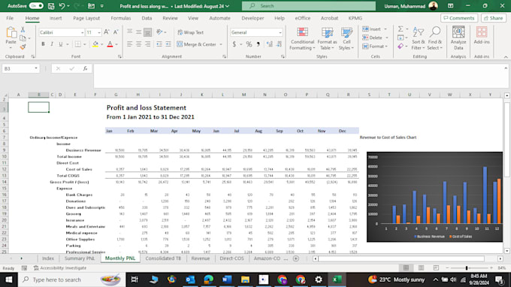Switch to the Formulas ribbon tab

[120, 18]
